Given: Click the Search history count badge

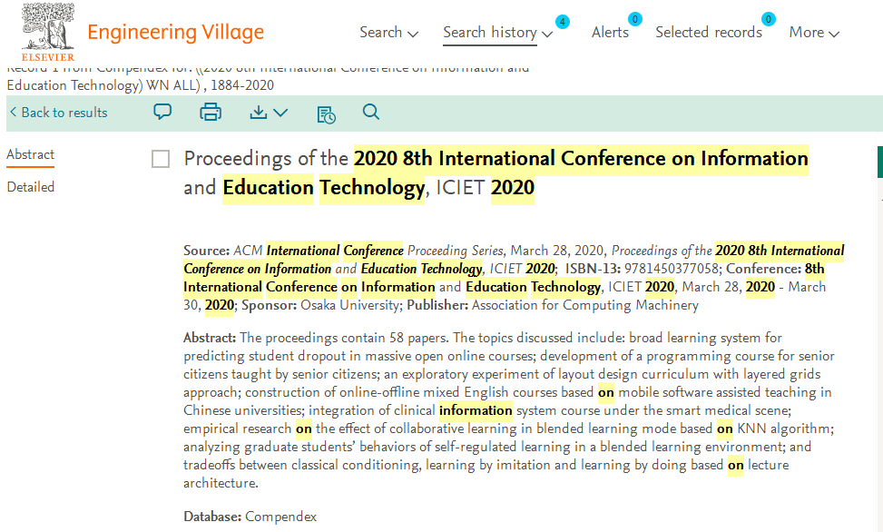Looking at the screenshot, I should pos(563,21).
